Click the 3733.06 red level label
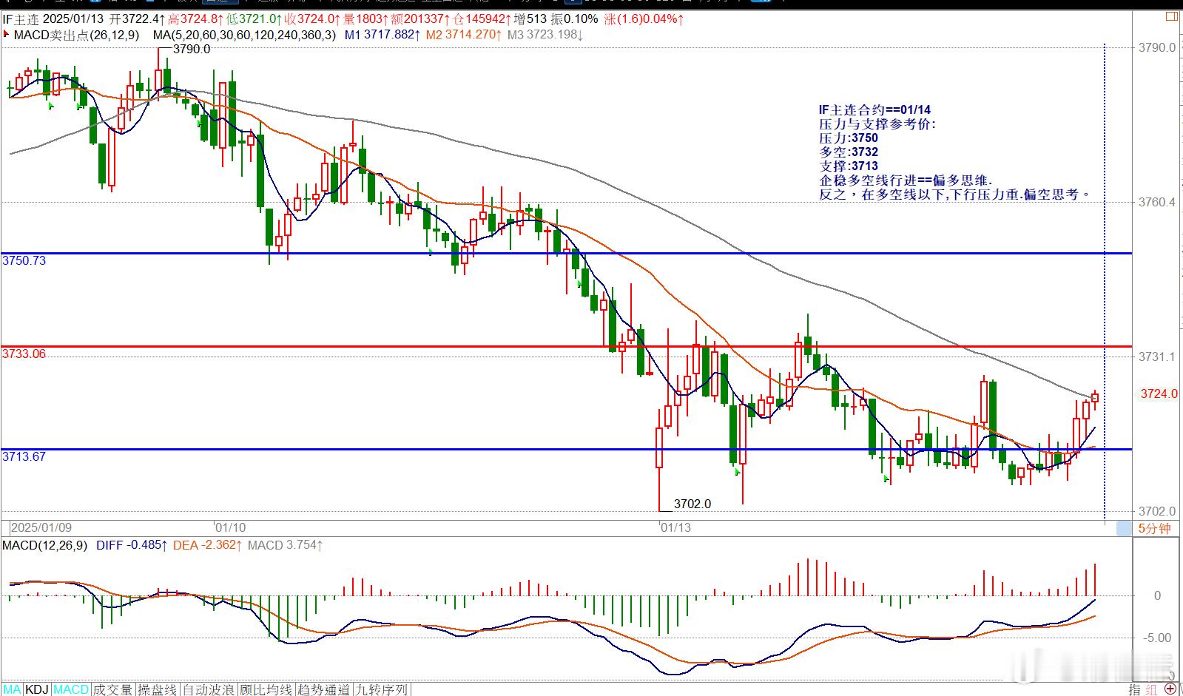 click(24, 354)
